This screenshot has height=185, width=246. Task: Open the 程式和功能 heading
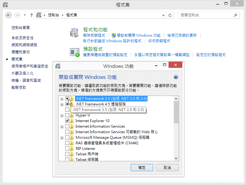click(x=95, y=30)
